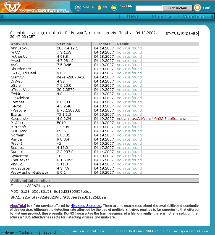This screenshot has width=215, height=235.
Task: Click the Kaspersky not-a-virus:AdWare.Win32.SideSearch.i result
Action: pos(151,118)
